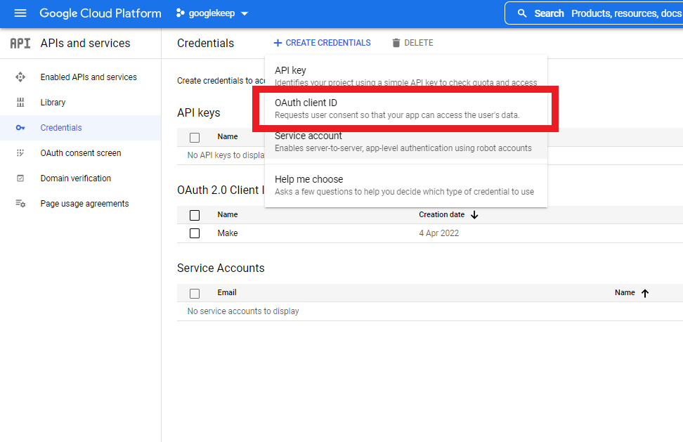The width and height of the screenshot is (683, 442).
Task: Sort by Creation date column header
Action: pyautogui.click(x=442, y=214)
